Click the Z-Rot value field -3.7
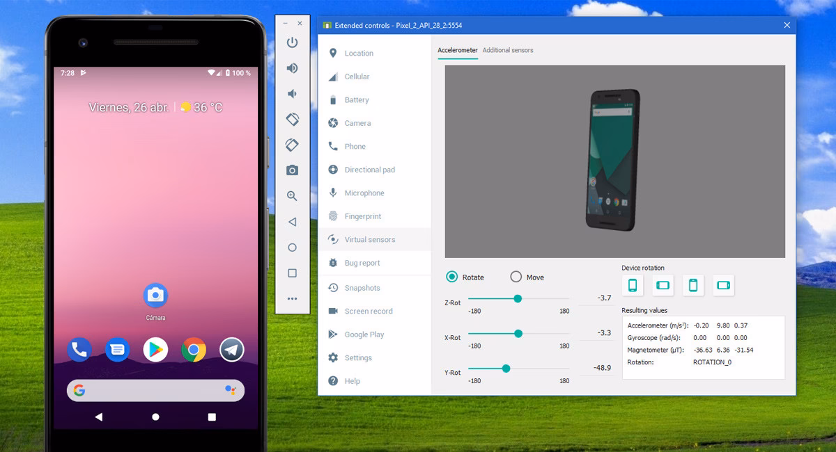Screen dimensions: 836x452 click(597, 298)
